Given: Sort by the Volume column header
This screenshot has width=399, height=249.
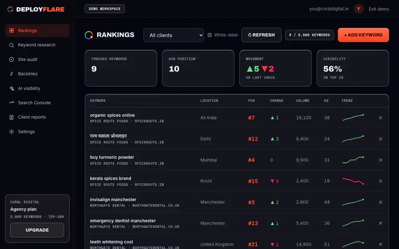Looking at the screenshot, I should (303, 100).
